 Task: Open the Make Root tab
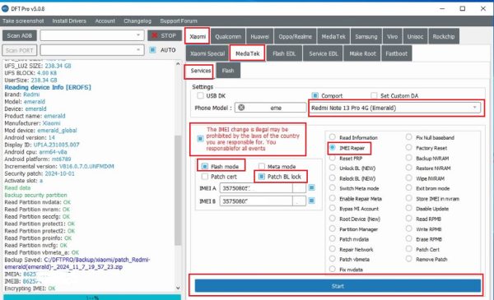pos(362,53)
